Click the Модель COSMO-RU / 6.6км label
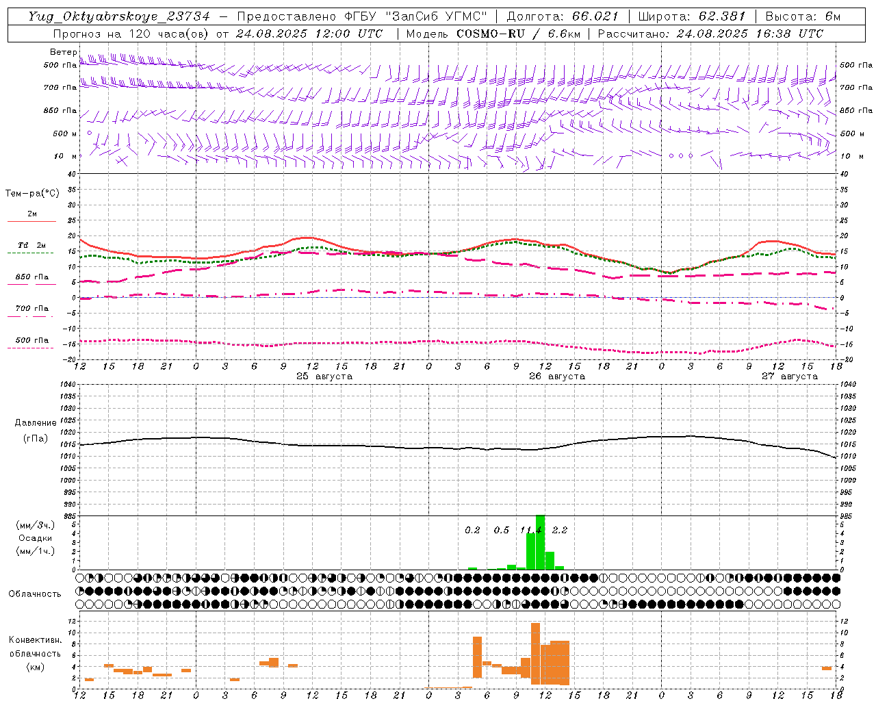This screenshot has height=701, width=876. coord(493,34)
